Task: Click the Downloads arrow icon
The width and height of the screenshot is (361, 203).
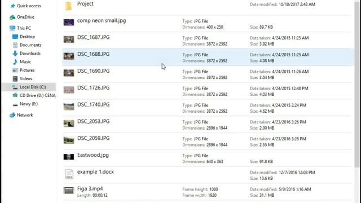Action: point(15,54)
